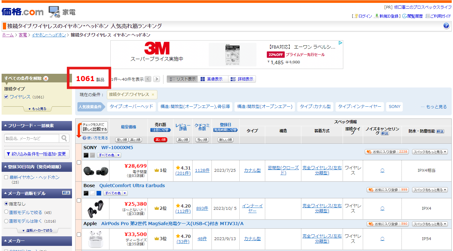
Task: Click the 製品名、メーカーなど search input field
Action: point(31,138)
